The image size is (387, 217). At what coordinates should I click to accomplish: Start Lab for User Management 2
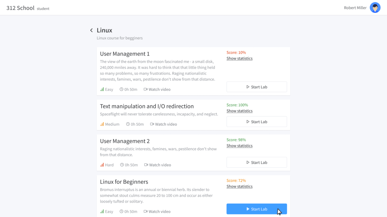point(257,162)
